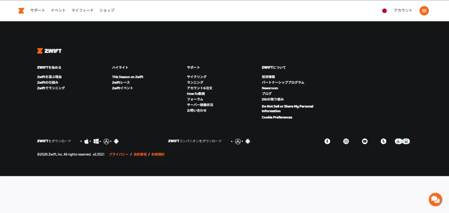The width and height of the screenshot is (449, 213).
Task: Visit the Newsroom link
Action: [270, 88]
